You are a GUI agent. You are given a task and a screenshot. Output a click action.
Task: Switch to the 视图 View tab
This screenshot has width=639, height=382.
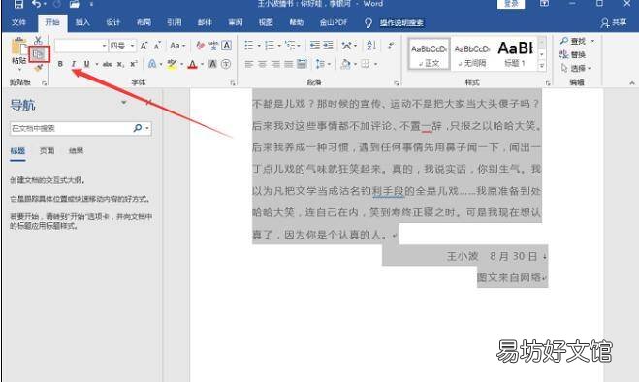point(266,22)
